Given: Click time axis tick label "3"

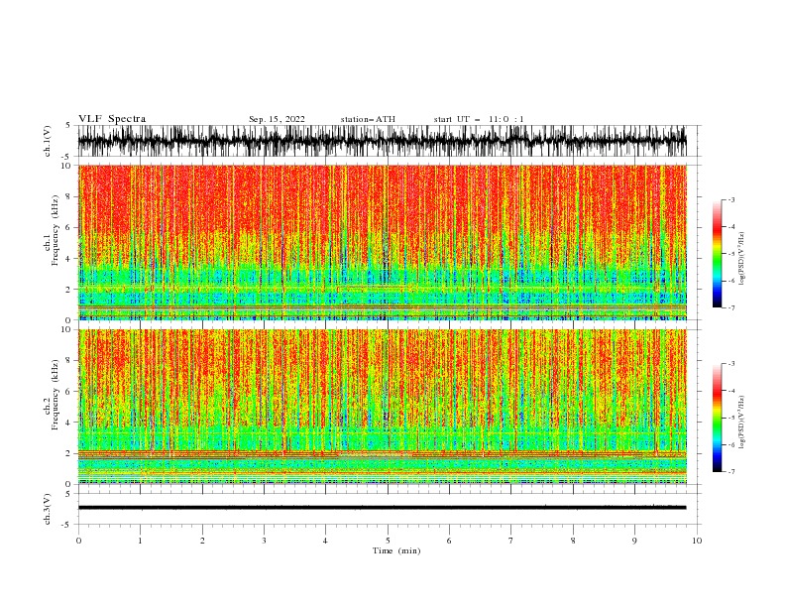Looking at the screenshot, I should (264, 541).
